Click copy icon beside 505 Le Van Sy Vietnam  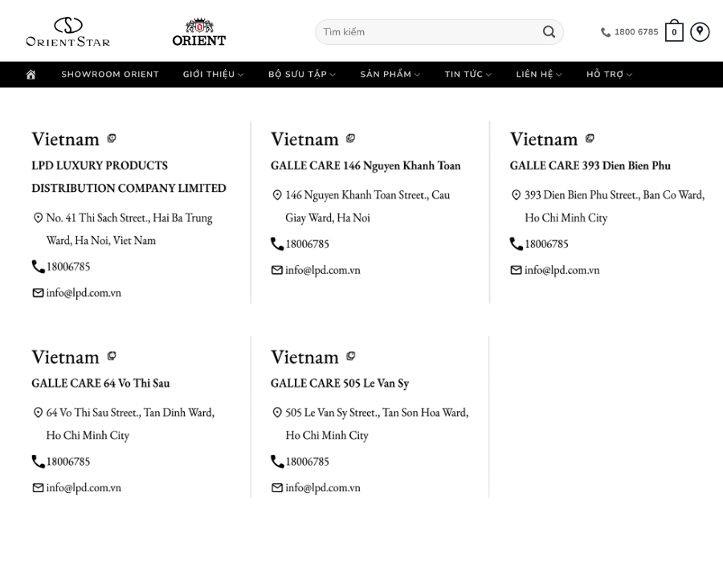[x=351, y=356]
